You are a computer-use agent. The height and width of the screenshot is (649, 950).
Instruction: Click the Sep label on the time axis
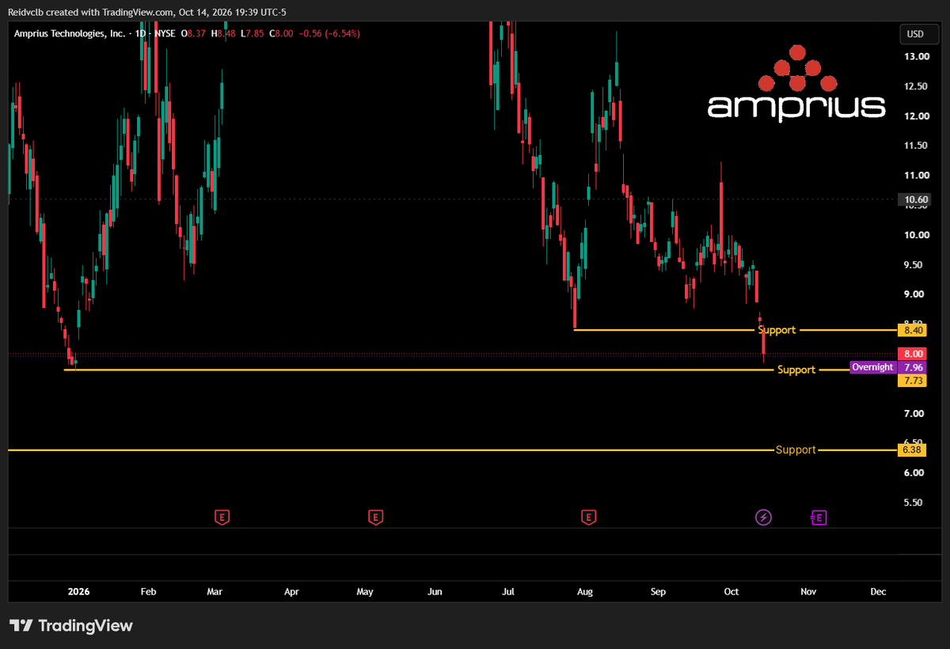(659, 591)
